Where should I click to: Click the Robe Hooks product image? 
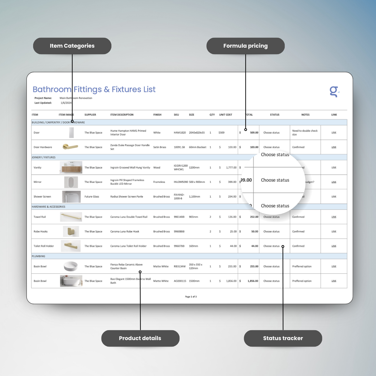(x=71, y=231)
